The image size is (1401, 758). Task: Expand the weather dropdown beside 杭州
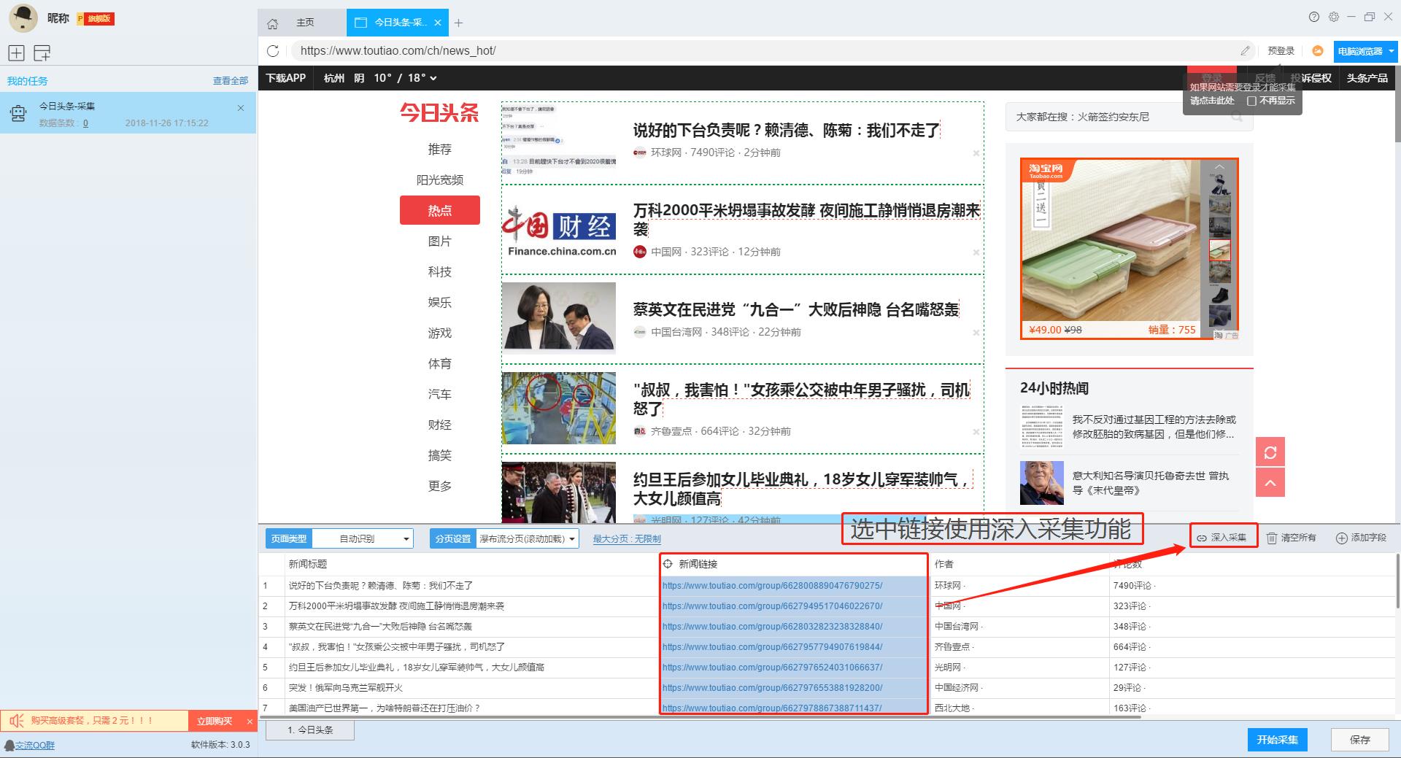[433, 78]
